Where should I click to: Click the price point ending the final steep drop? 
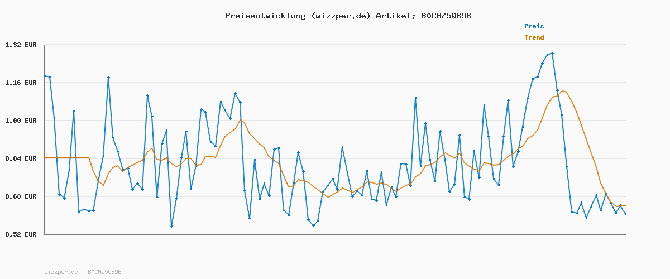point(572,212)
